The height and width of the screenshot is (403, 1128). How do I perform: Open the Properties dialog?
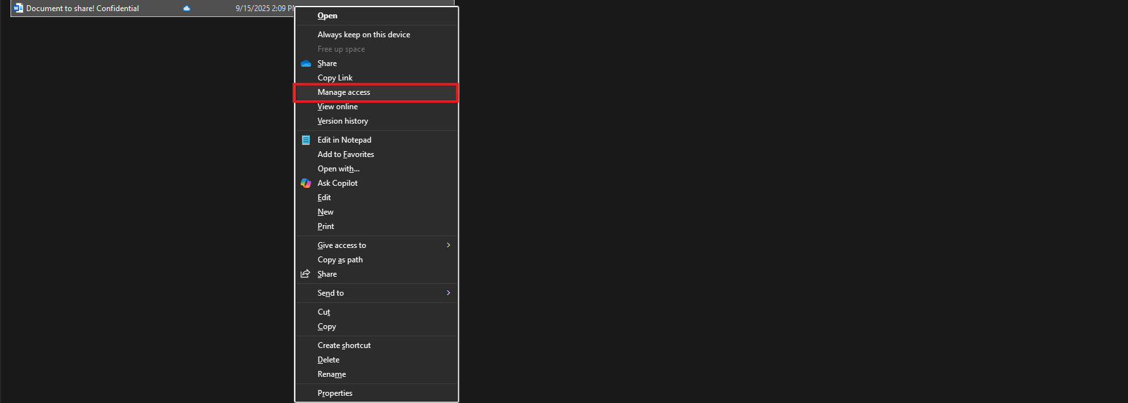click(x=335, y=393)
